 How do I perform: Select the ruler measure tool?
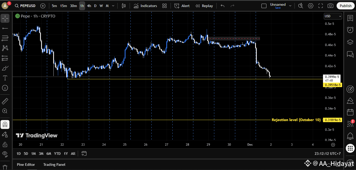5,101
